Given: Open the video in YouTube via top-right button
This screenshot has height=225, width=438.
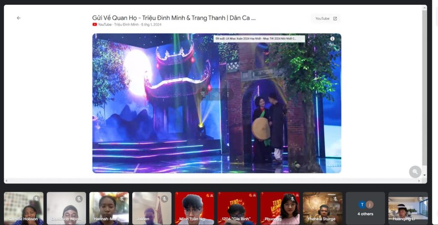Looking at the screenshot, I should [326, 19].
